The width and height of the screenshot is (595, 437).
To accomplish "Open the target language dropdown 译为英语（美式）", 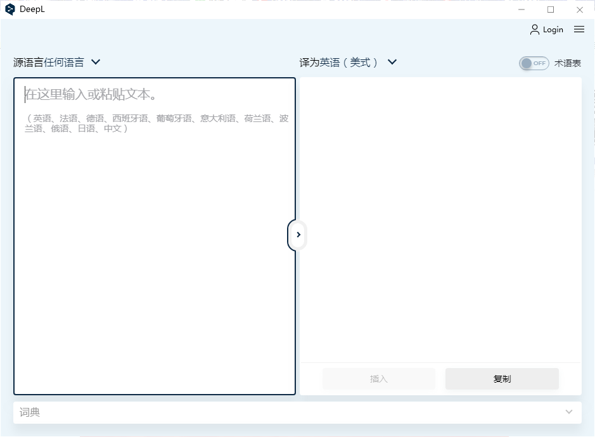I will point(348,62).
